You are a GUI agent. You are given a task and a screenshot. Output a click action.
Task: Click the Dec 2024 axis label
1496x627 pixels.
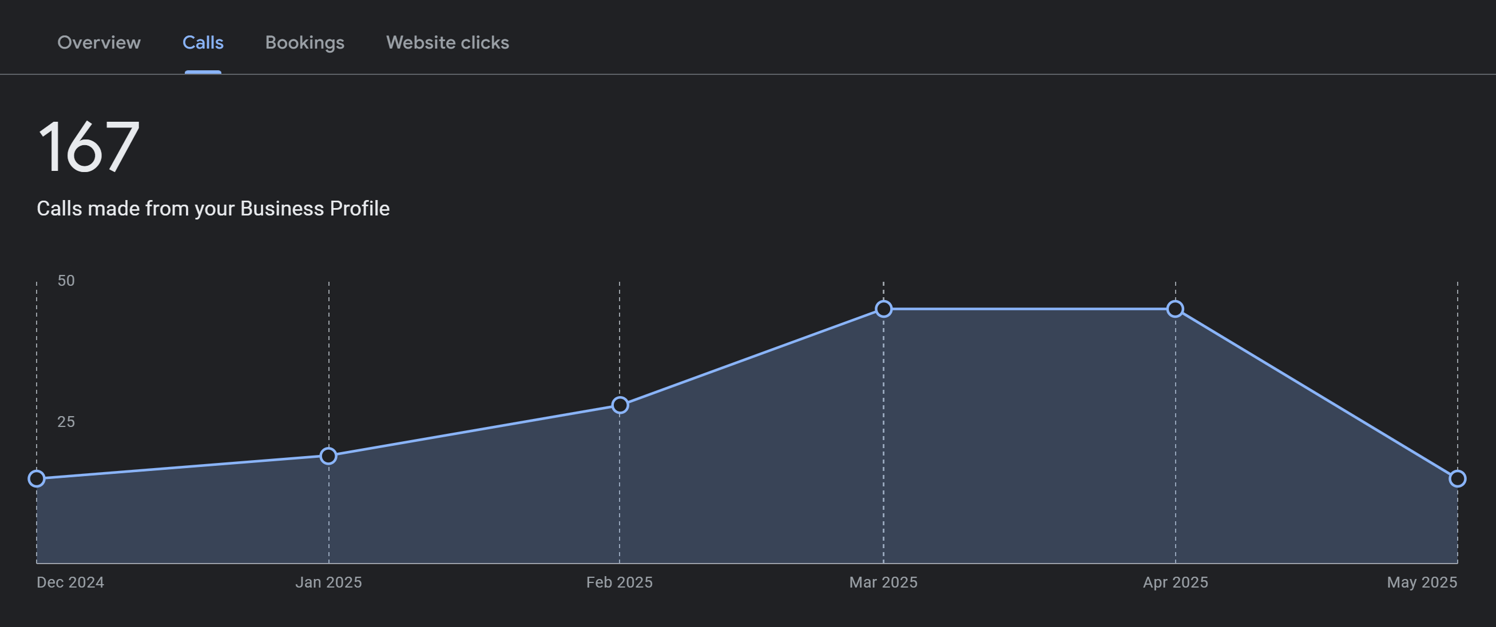click(70, 582)
